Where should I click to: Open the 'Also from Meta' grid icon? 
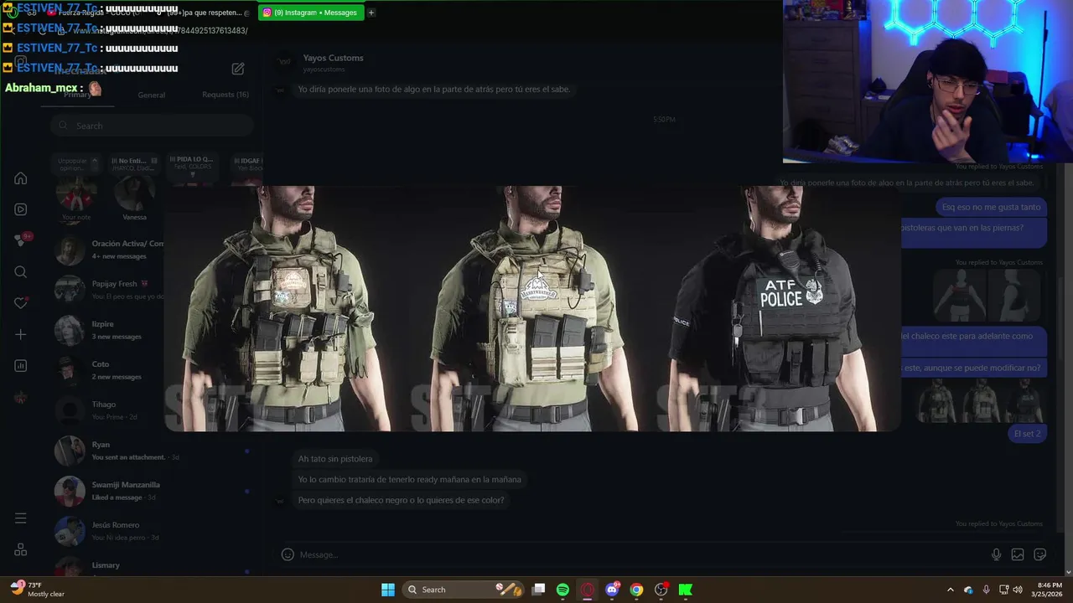21,549
